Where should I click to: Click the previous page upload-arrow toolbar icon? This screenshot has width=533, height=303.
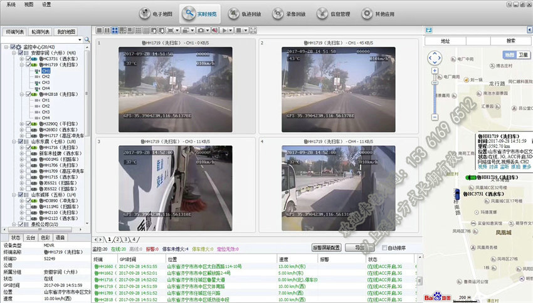tap(154, 30)
